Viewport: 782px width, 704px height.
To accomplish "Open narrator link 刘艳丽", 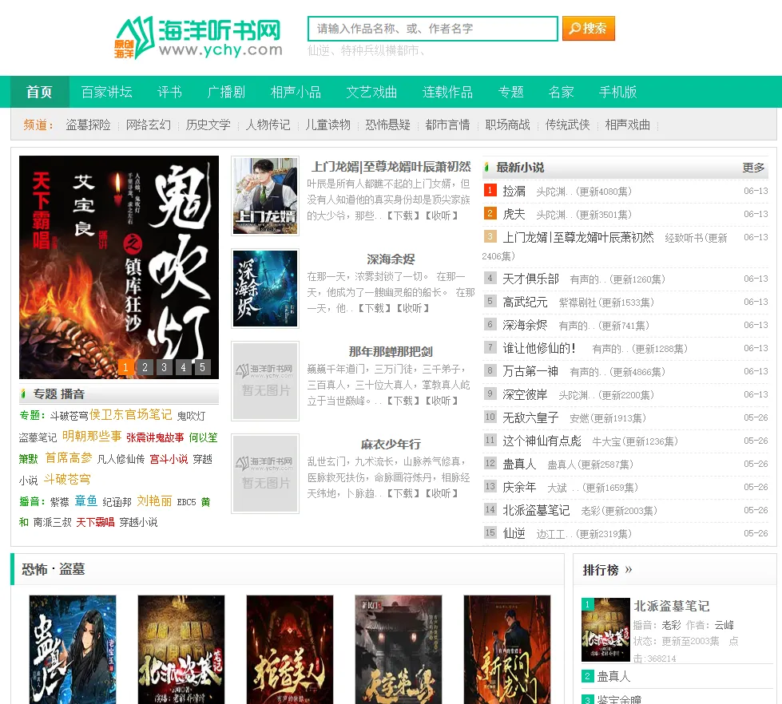I will (x=154, y=500).
